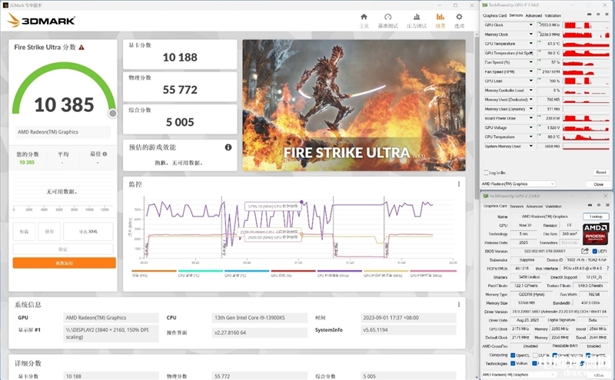Switch to Advanced tab in upper GPU-Z window
Image resolution: width=615 pixels, height=380 pixels.
(x=534, y=15)
